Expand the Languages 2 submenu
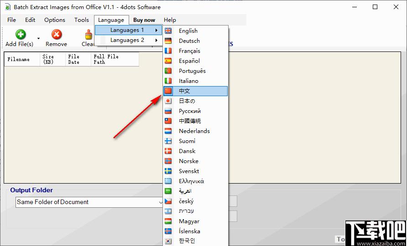 pos(129,40)
